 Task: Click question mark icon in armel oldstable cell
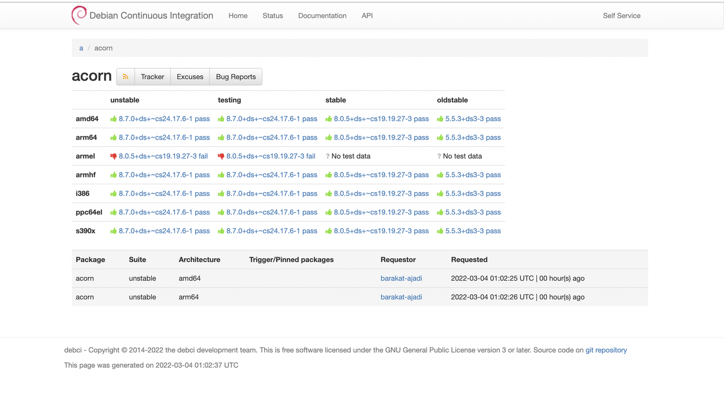click(439, 156)
